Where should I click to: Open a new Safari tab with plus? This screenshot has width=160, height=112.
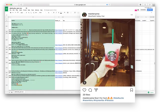[154, 5]
